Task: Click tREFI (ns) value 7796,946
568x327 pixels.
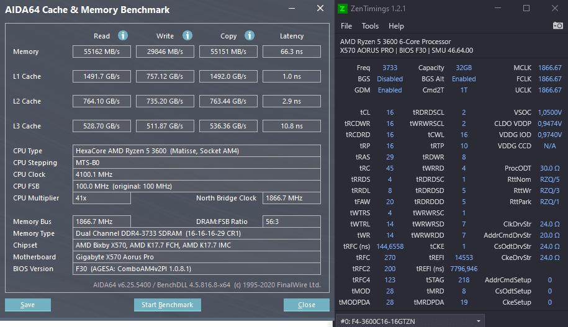Action: coord(464,269)
